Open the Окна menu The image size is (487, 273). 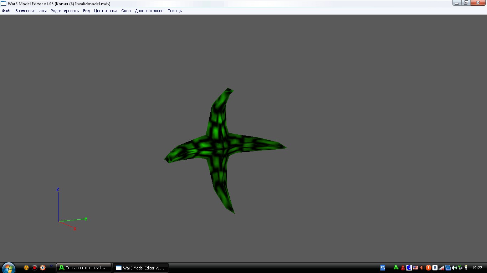tap(126, 11)
